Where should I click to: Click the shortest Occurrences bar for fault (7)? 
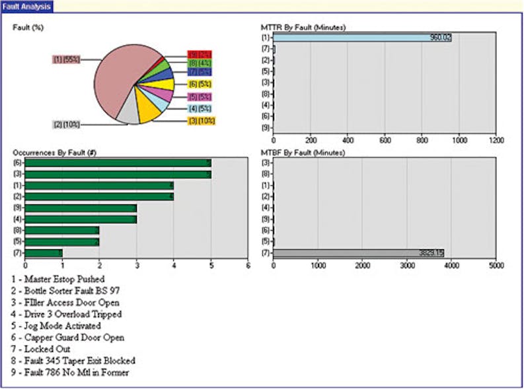click(x=44, y=253)
